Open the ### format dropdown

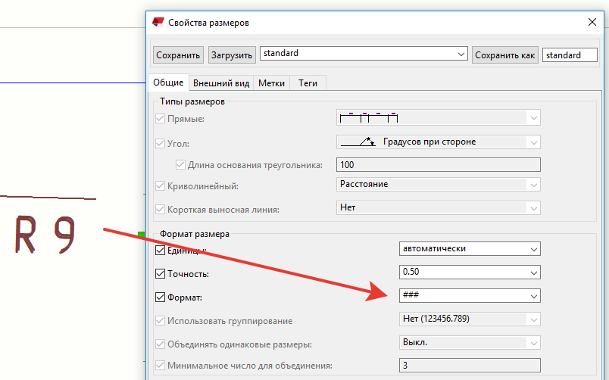[470, 295]
